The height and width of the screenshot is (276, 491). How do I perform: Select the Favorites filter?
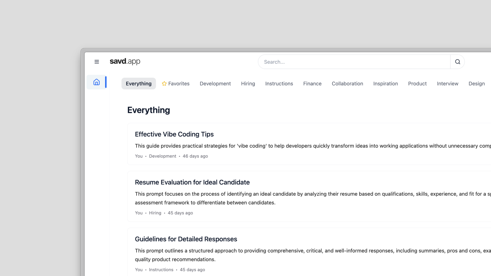point(179,84)
